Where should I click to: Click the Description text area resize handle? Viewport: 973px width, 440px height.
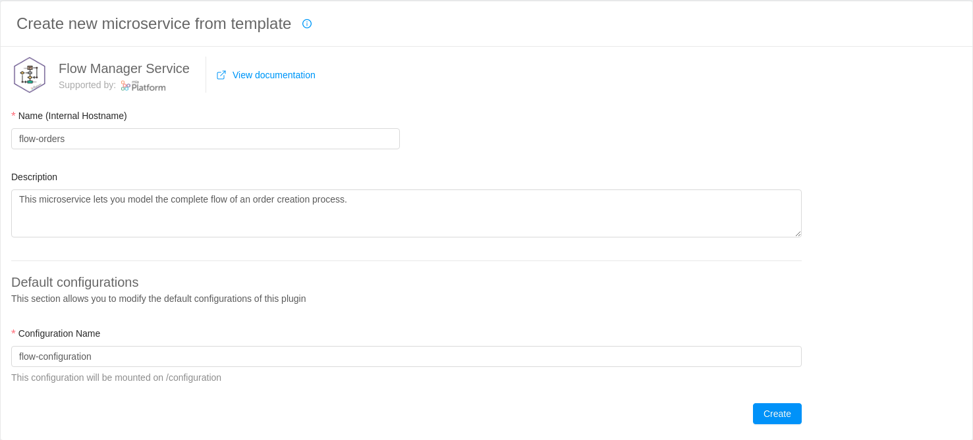tap(798, 233)
